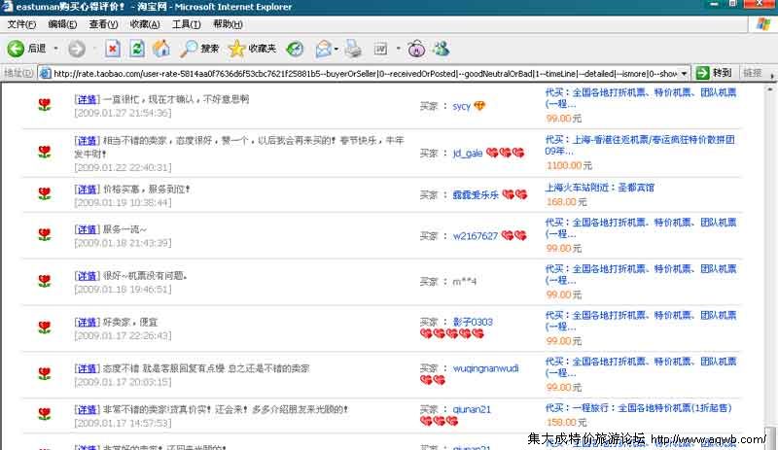Click price text 168.00元
The image size is (778, 450).
click(566, 202)
